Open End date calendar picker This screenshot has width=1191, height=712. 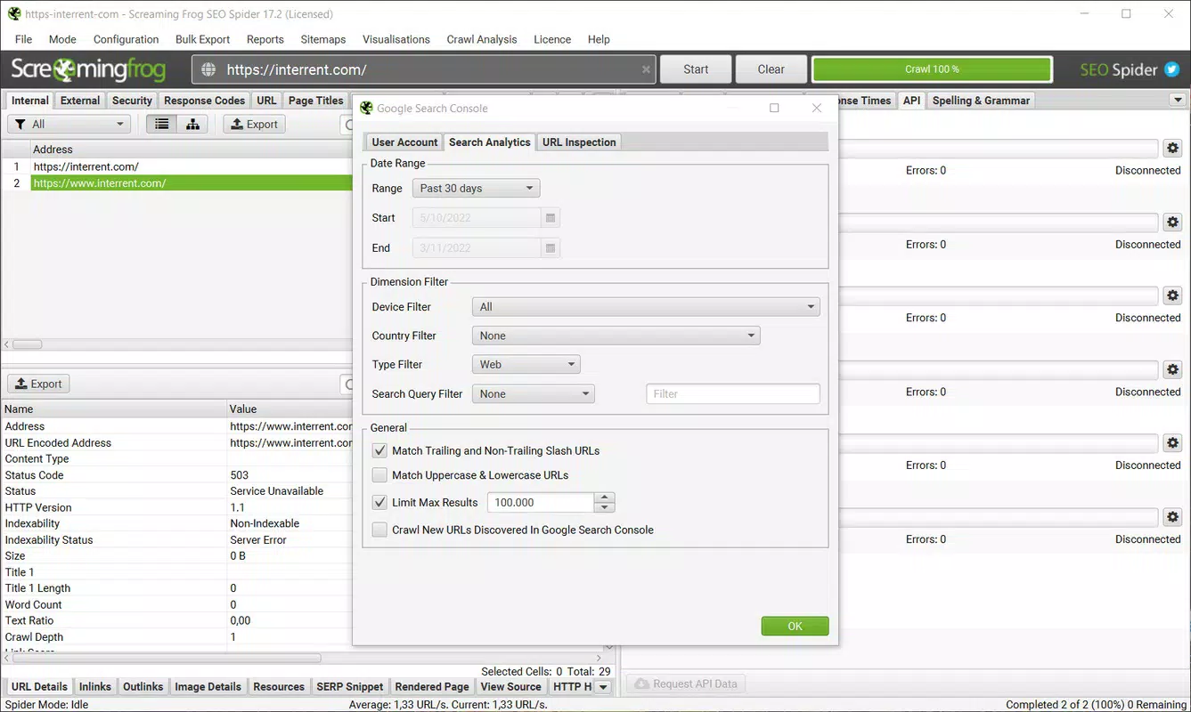click(551, 248)
